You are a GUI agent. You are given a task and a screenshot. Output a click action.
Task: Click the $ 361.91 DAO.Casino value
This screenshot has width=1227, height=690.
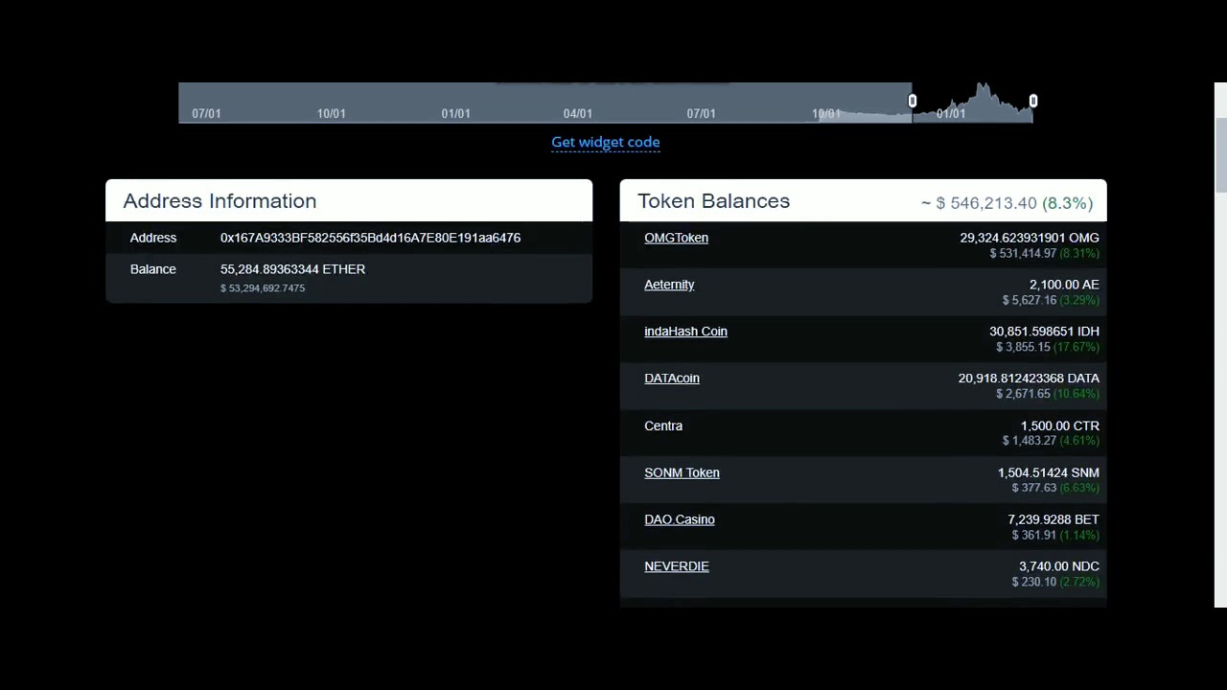coord(1033,535)
